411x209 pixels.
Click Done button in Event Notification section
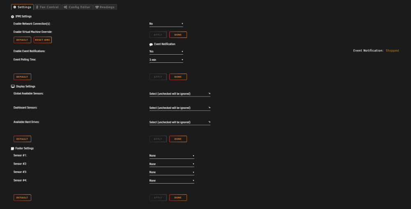pyautogui.click(x=178, y=77)
